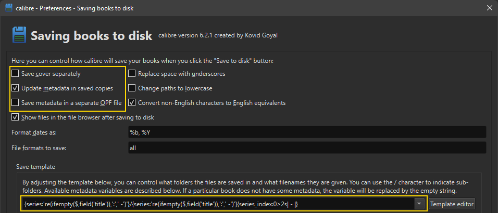Enable Change paths to lowercase
The height and width of the screenshot is (213, 498).
132,88
